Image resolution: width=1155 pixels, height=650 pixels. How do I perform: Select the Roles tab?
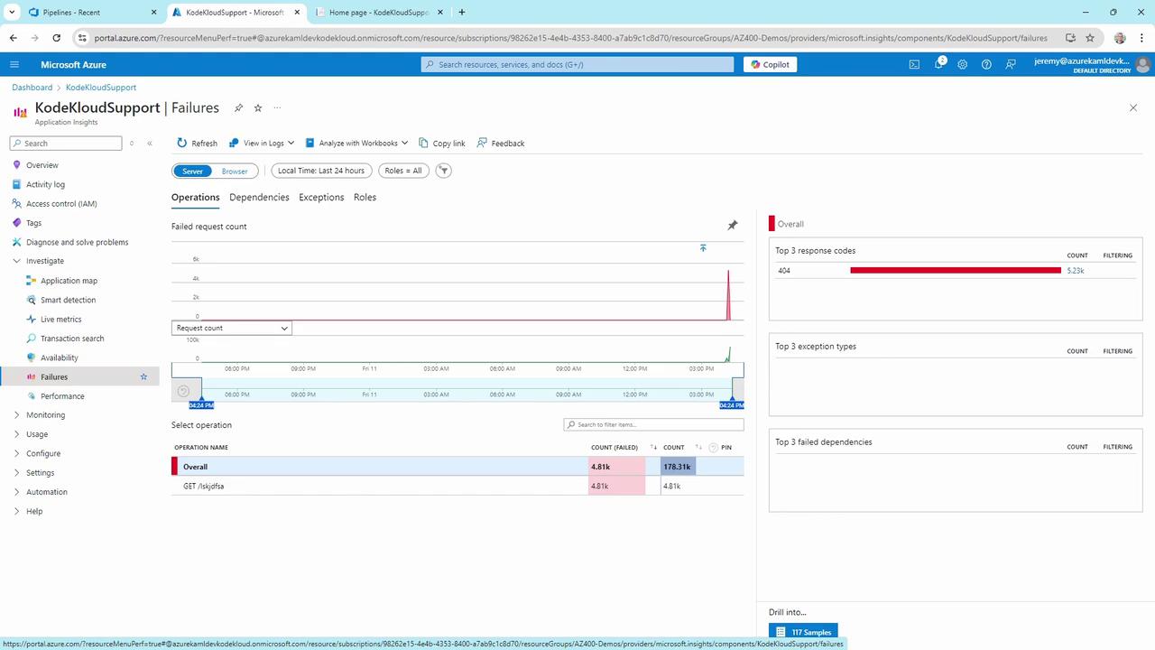pyautogui.click(x=365, y=198)
